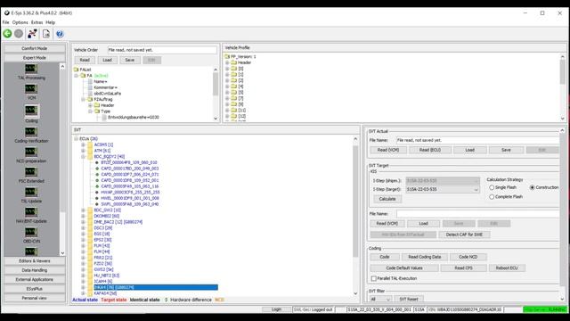Select the Construction radio button

tap(533, 187)
